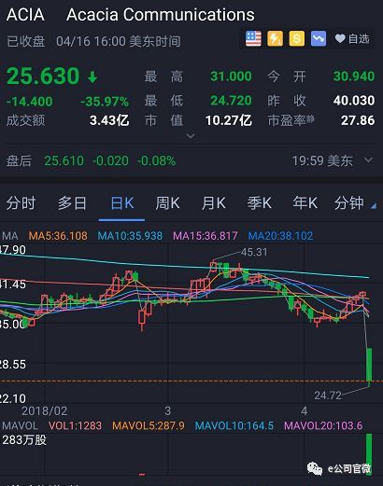Toggle 自选 watchlist favorite
This screenshot has height=486, width=383.
point(352,39)
